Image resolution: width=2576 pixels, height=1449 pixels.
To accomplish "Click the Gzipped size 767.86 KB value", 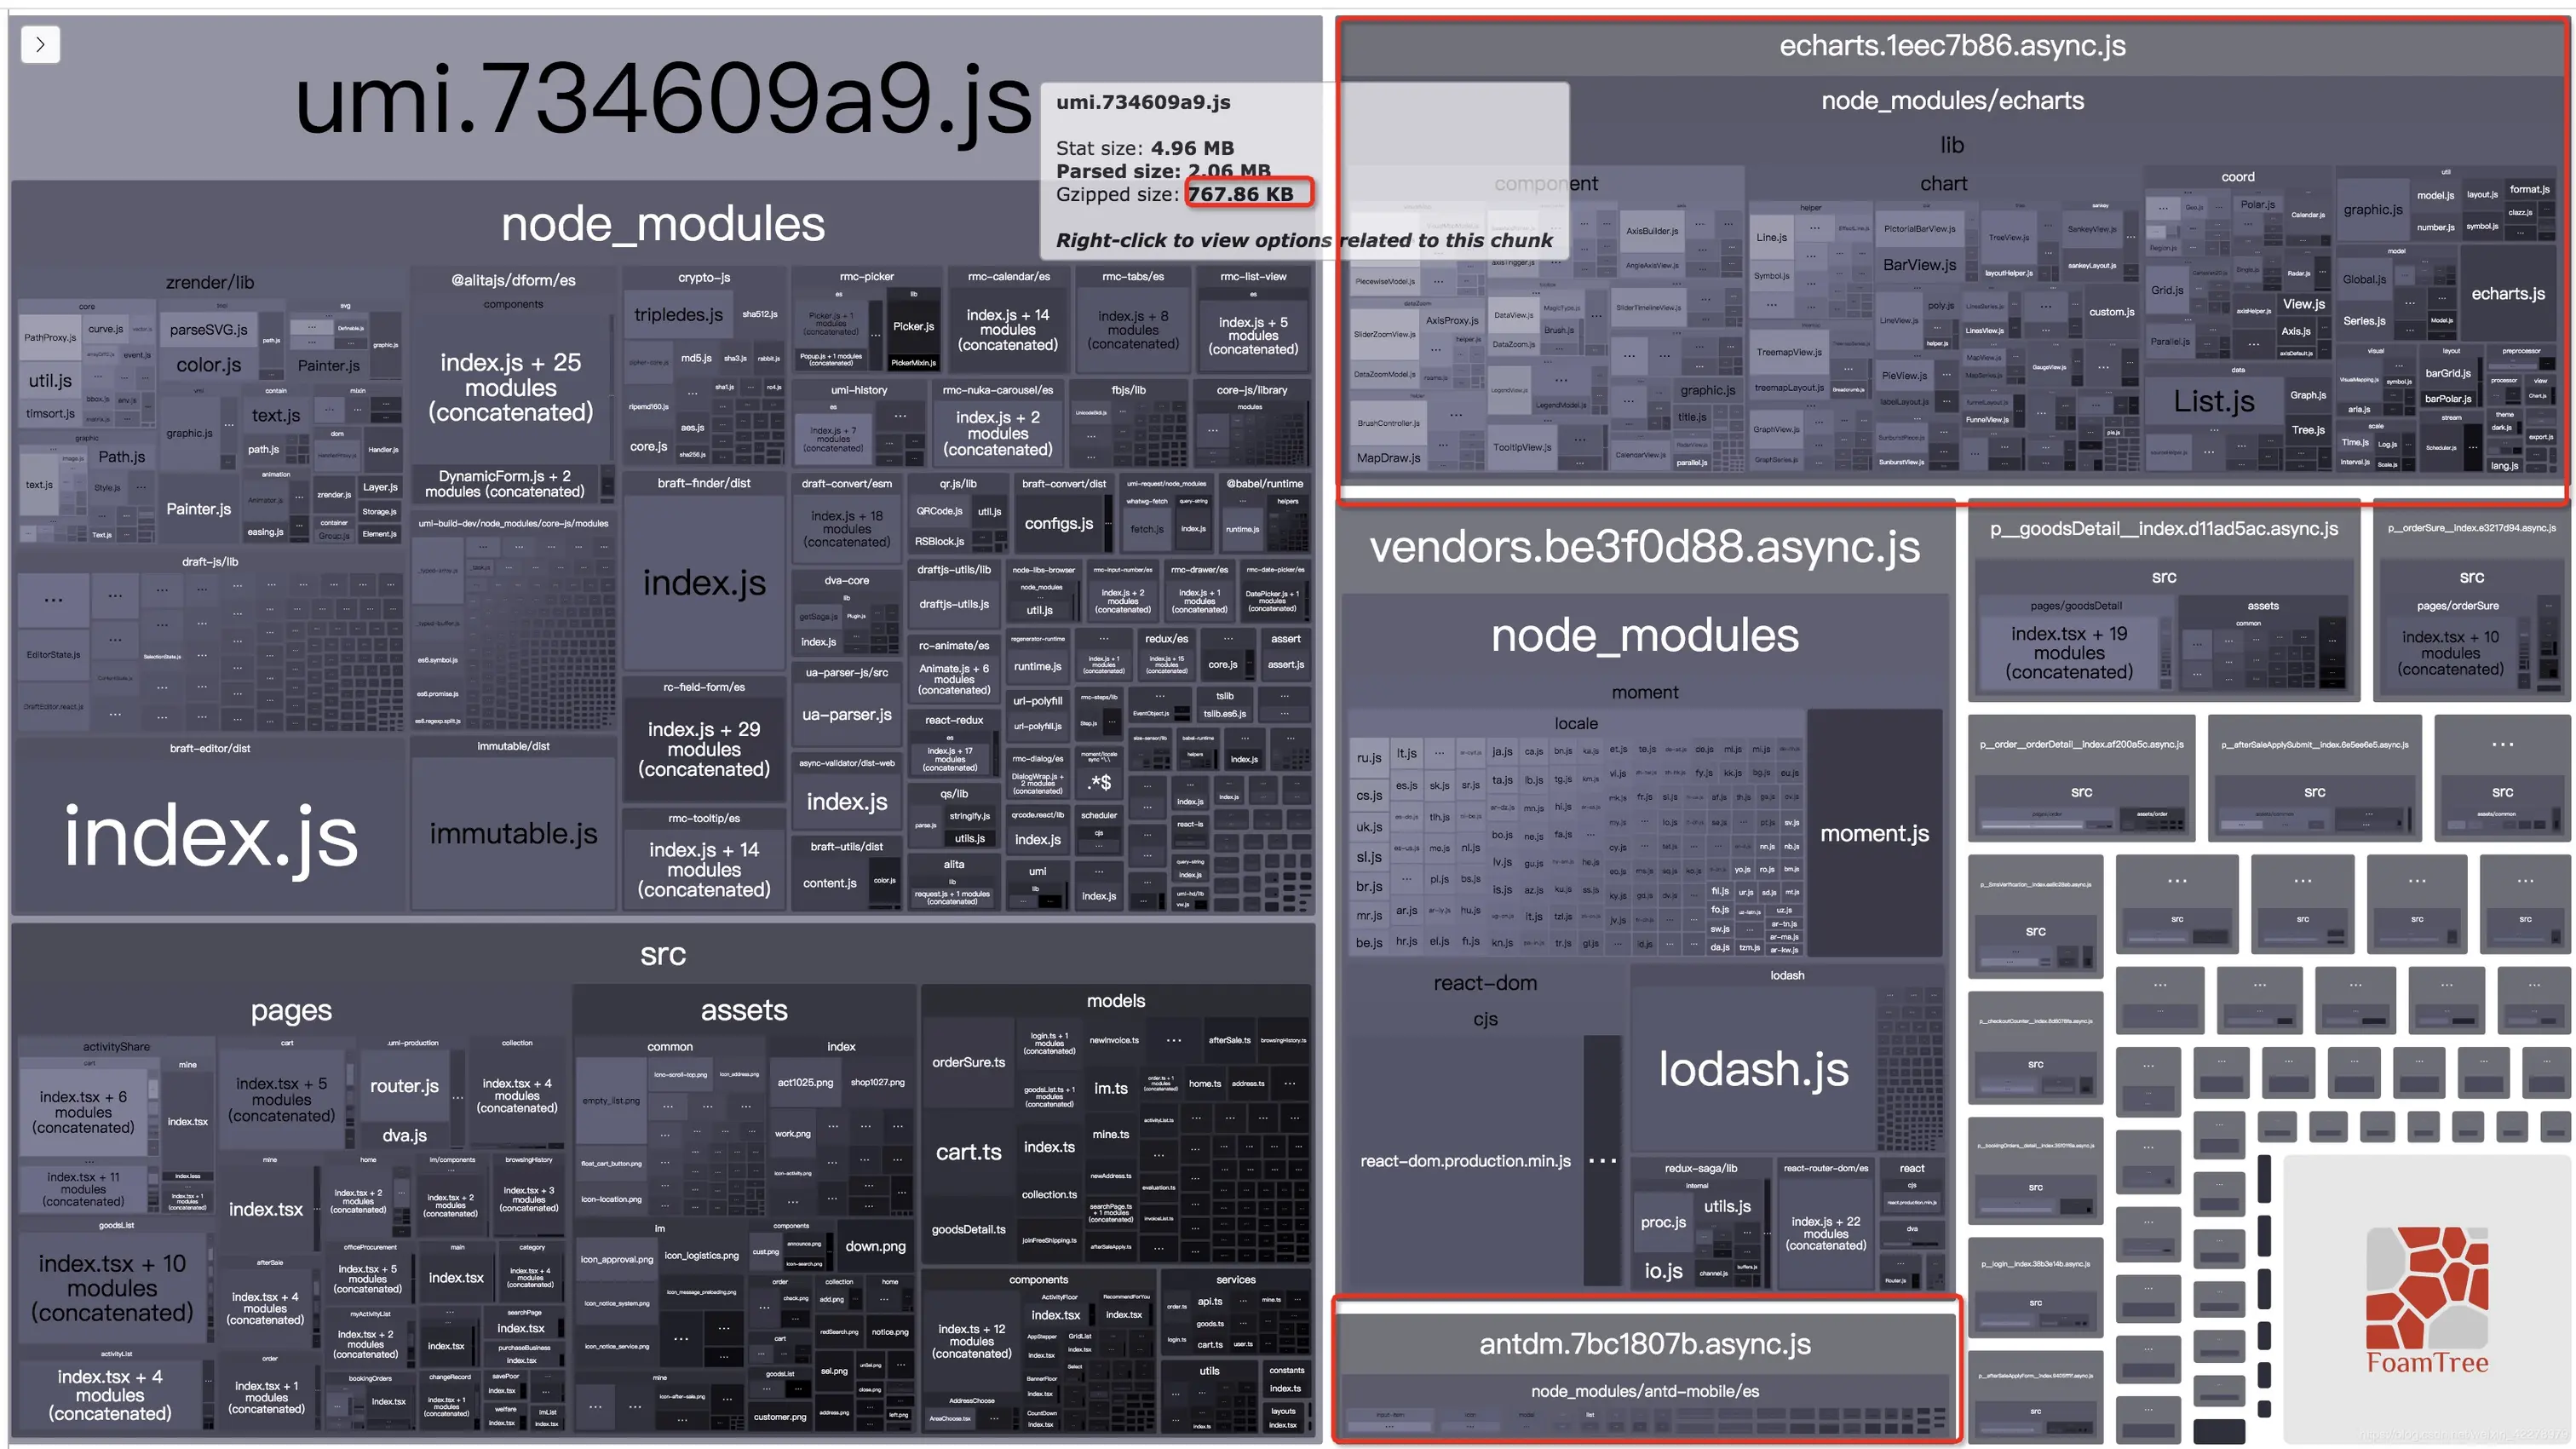I will [1241, 194].
